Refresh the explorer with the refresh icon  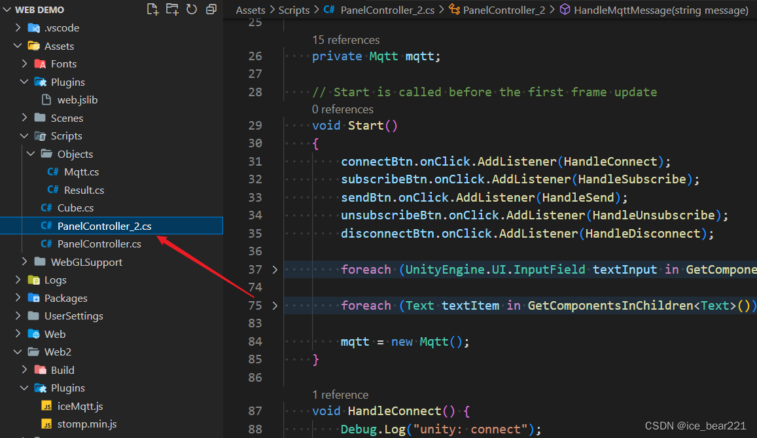[x=192, y=9]
